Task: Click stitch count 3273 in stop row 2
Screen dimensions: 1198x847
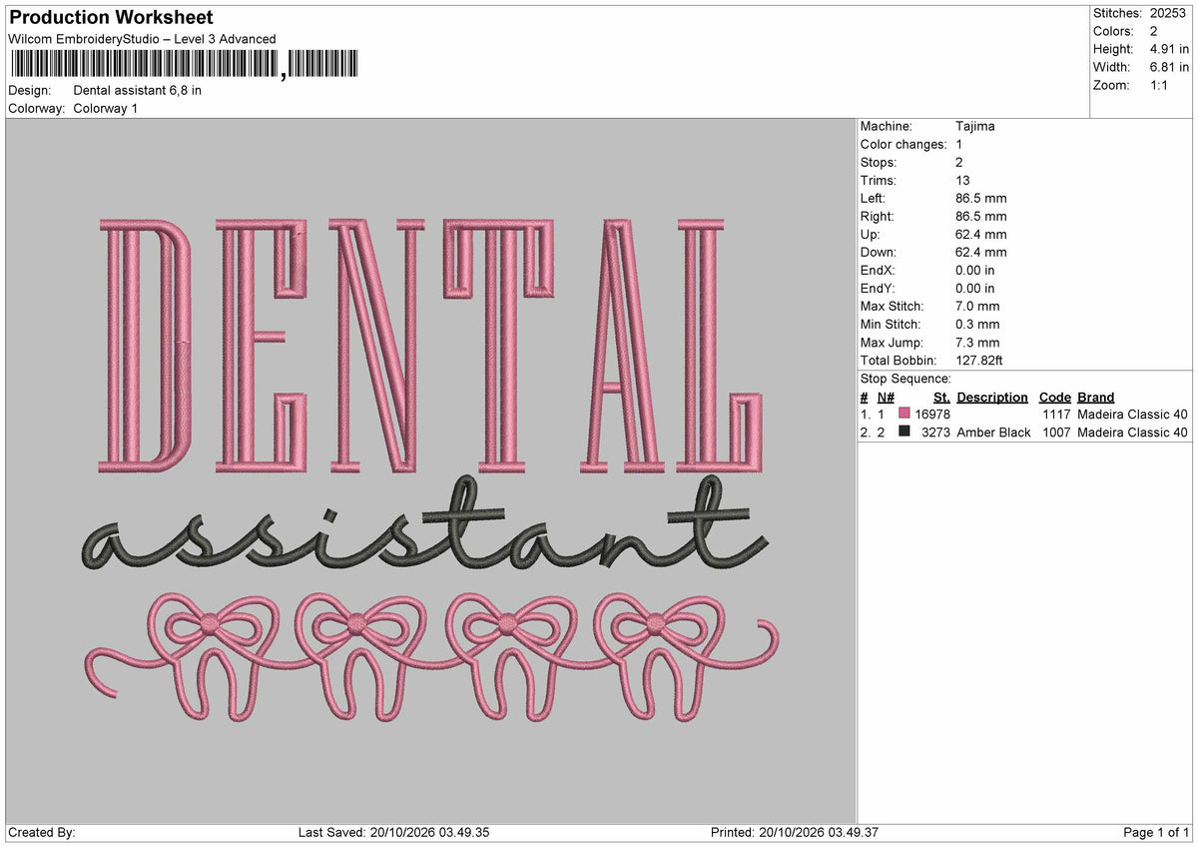Action: (x=935, y=431)
